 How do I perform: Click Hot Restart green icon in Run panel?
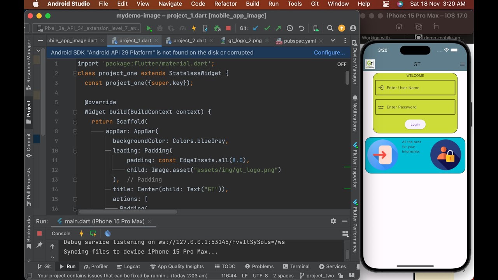click(93, 233)
